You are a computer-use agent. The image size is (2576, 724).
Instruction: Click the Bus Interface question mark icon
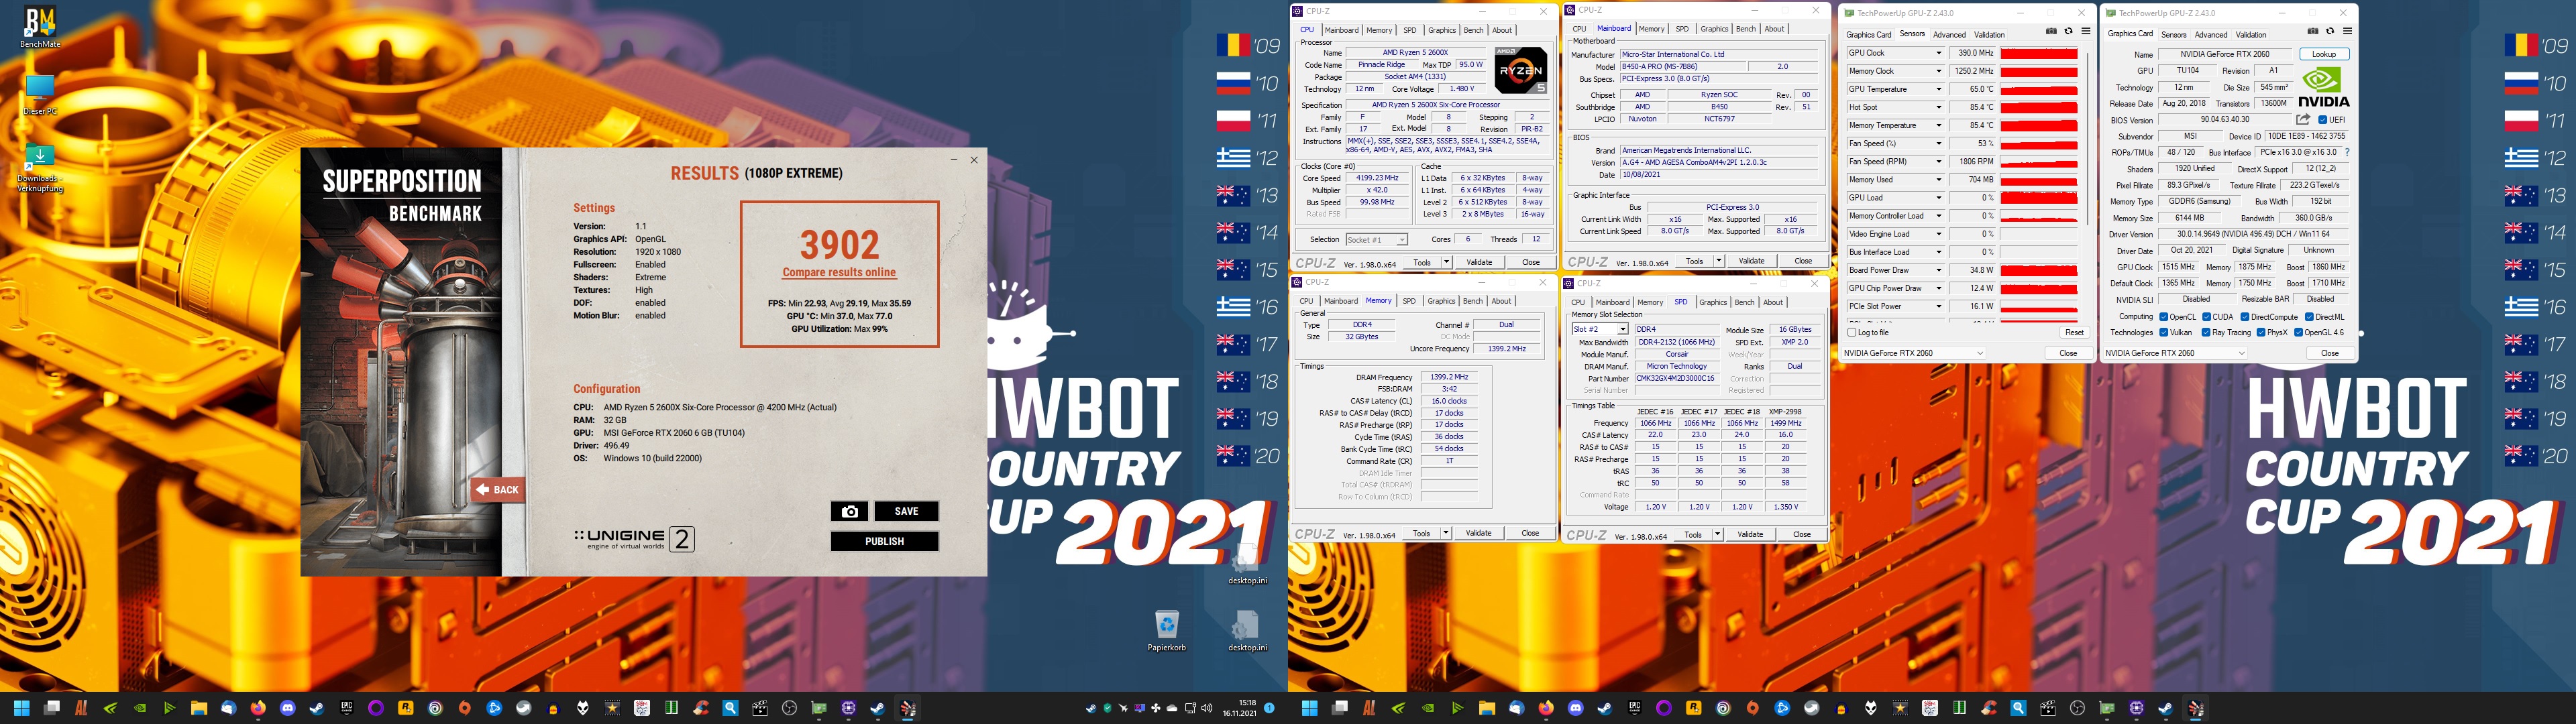(x=2347, y=152)
